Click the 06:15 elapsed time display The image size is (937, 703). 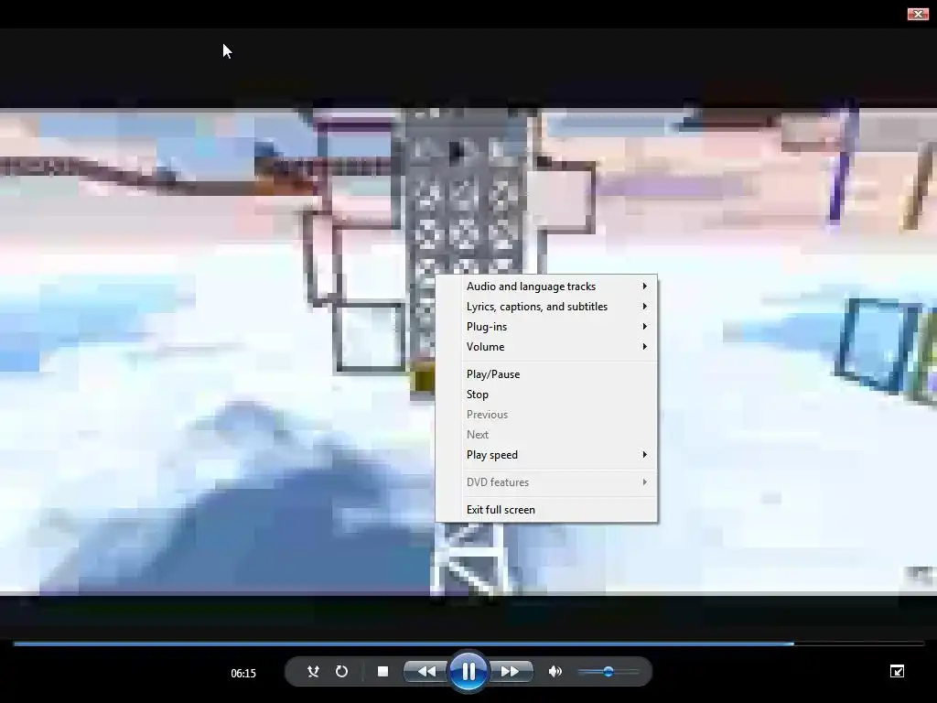coord(243,673)
